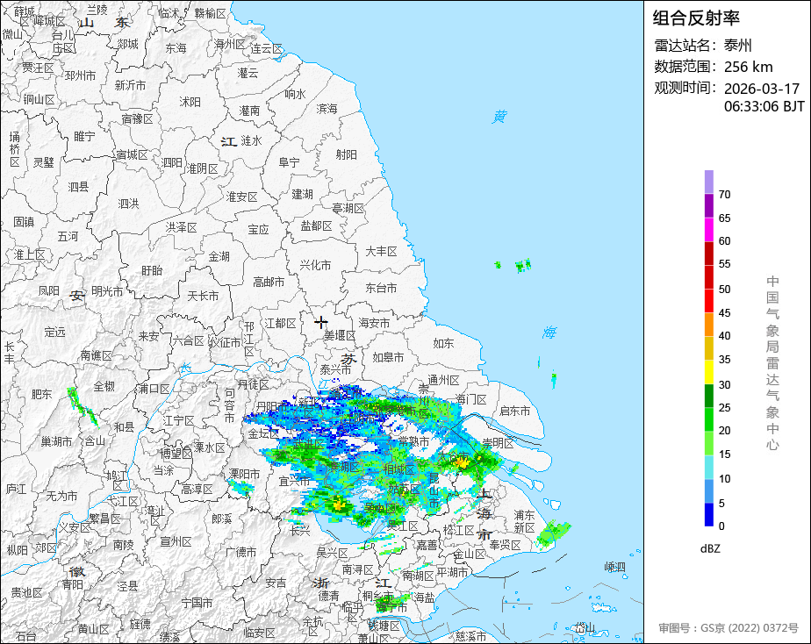The image size is (811, 644).
Task: Select the 雷达站名 泰州 line
Action: coord(703,46)
